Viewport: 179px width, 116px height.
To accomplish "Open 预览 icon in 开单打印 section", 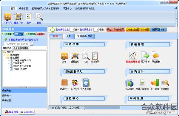I will (x=86, y=57).
